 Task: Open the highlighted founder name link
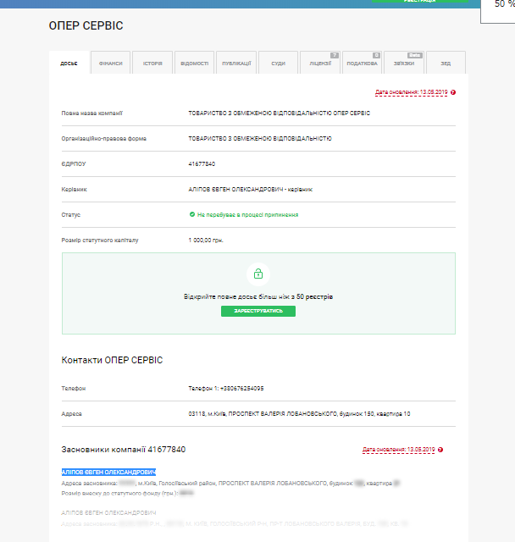coord(108,472)
